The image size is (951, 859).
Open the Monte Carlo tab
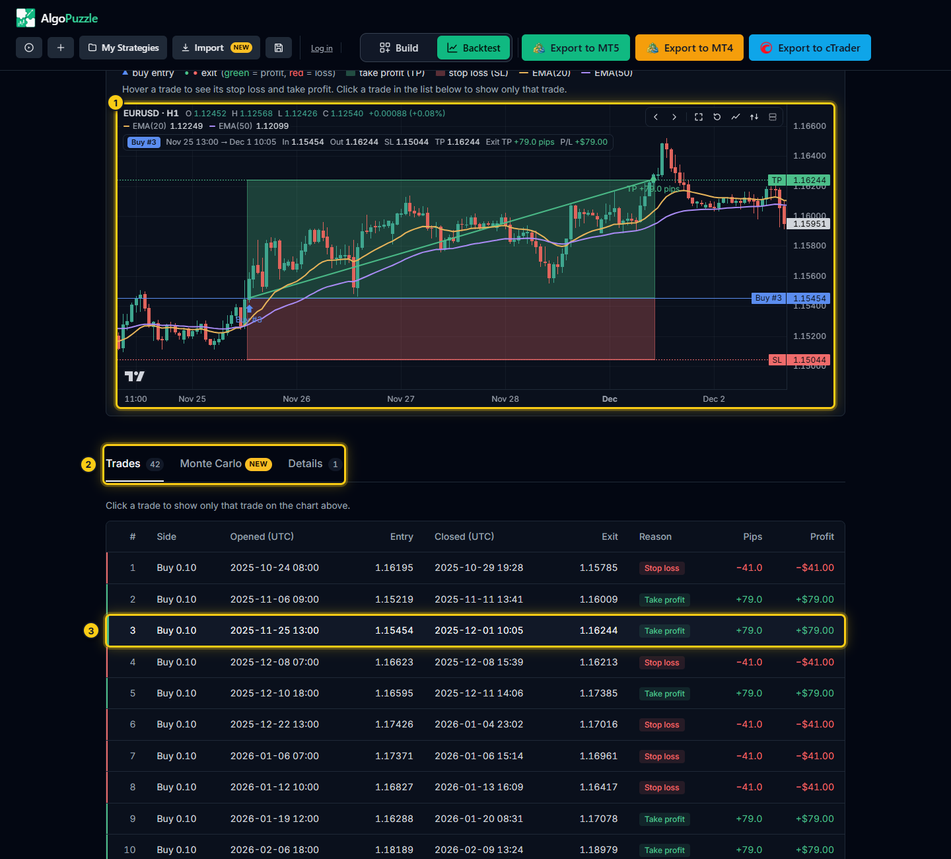pos(226,464)
